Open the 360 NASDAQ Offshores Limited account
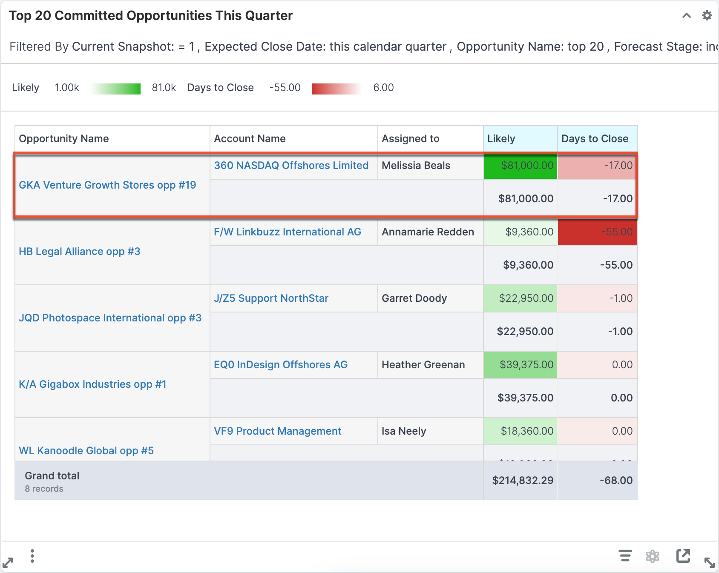The width and height of the screenshot is (719, 573). point(291,166)
